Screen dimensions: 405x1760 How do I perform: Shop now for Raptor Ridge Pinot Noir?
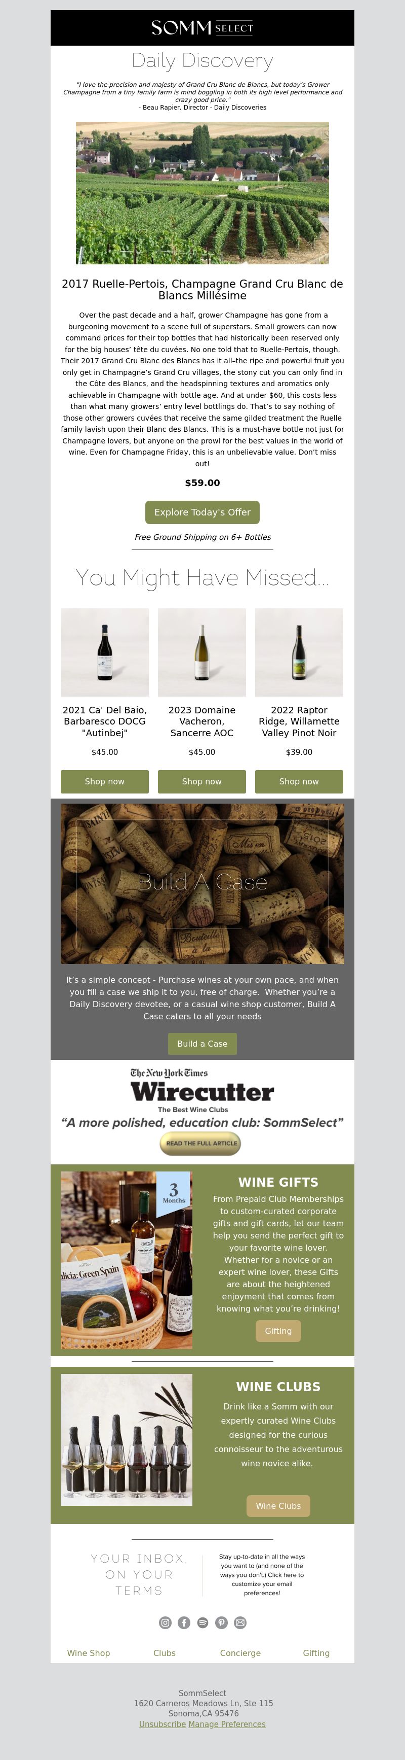point(299,782)
